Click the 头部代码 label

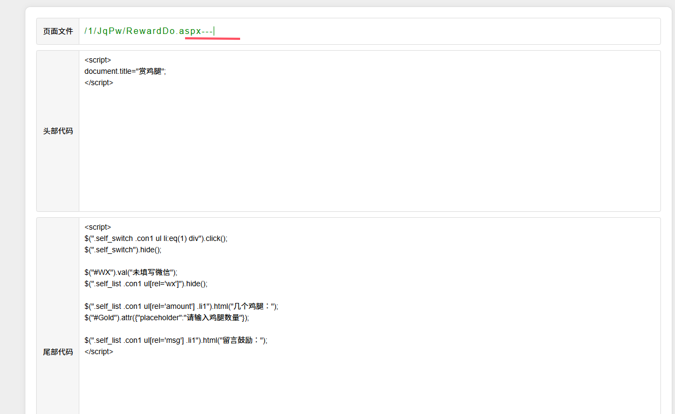[x=58, y=131]
